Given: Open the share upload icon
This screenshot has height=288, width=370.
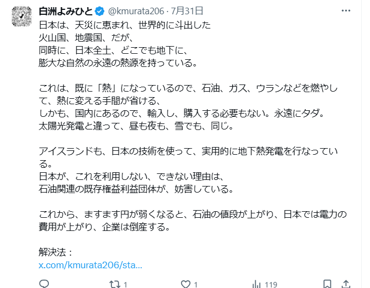Looking at the screenshot, I should [346, 284].
